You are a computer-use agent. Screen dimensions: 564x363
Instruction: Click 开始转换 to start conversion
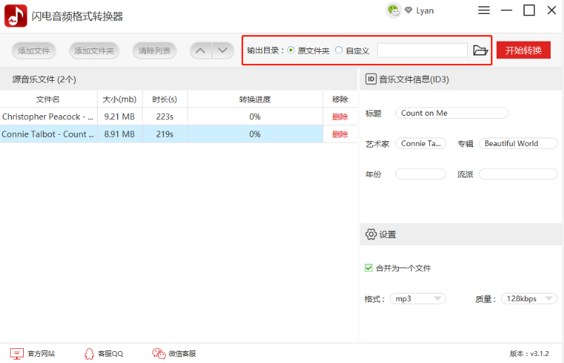[523, 51]
